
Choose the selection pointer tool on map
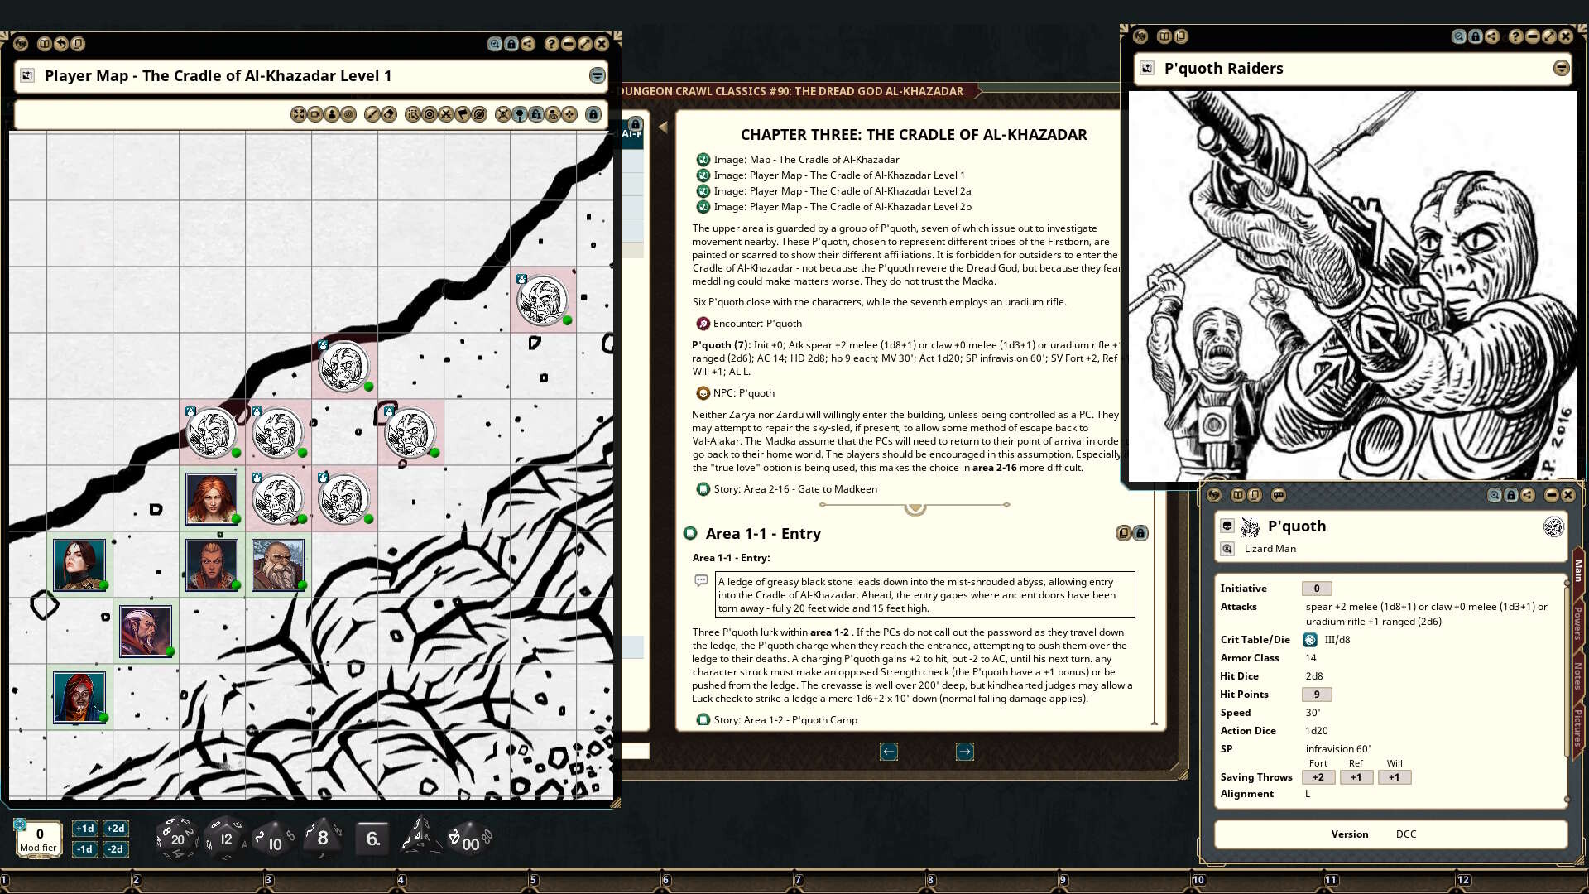[x=412, y=114]
